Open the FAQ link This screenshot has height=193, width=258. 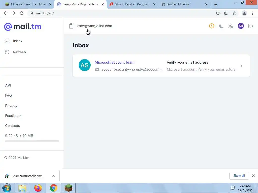click(x=8, y=95)
